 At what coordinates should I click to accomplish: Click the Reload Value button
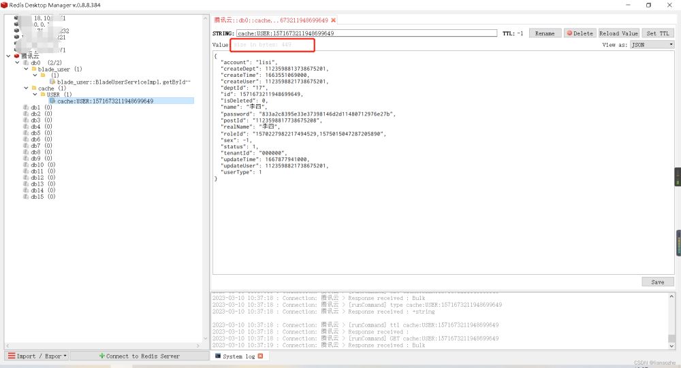click(x=618, y=33)
